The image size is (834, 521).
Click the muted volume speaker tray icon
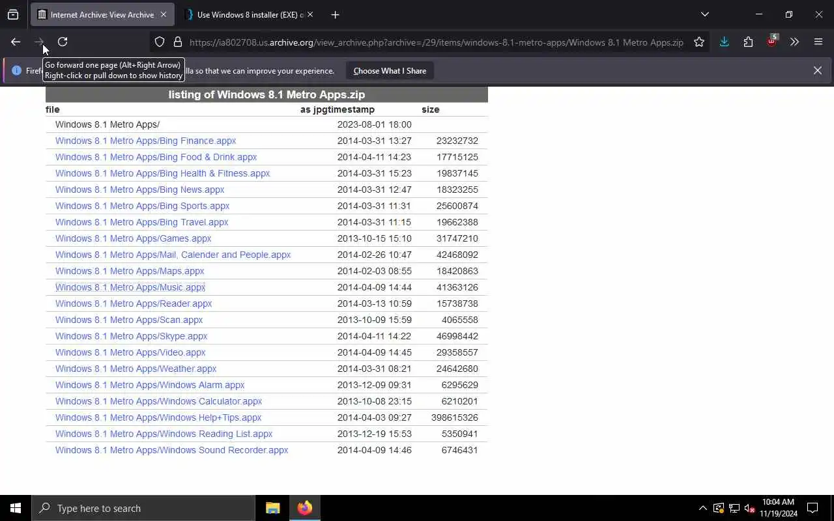point(749,508)
